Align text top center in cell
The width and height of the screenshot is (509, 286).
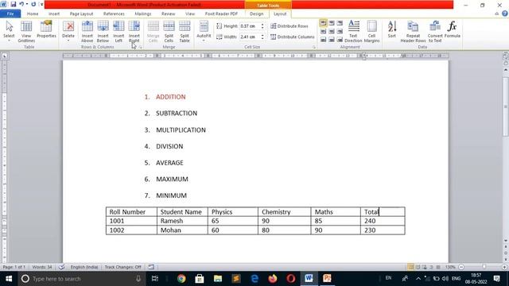point(332,23)
